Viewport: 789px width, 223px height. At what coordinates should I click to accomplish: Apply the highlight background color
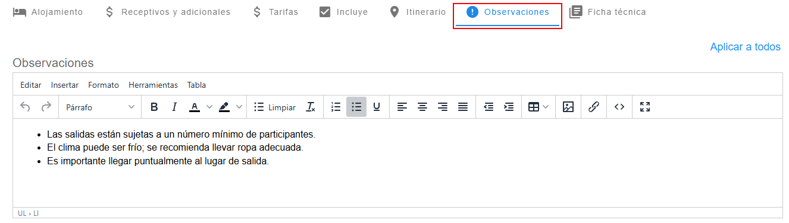point(224,107)
